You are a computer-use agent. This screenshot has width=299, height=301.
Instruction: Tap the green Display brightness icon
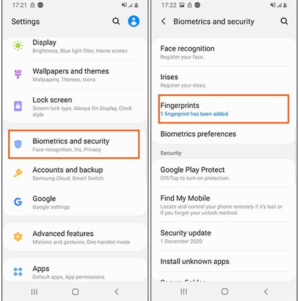pyautogui.click(x=18, y=45)
